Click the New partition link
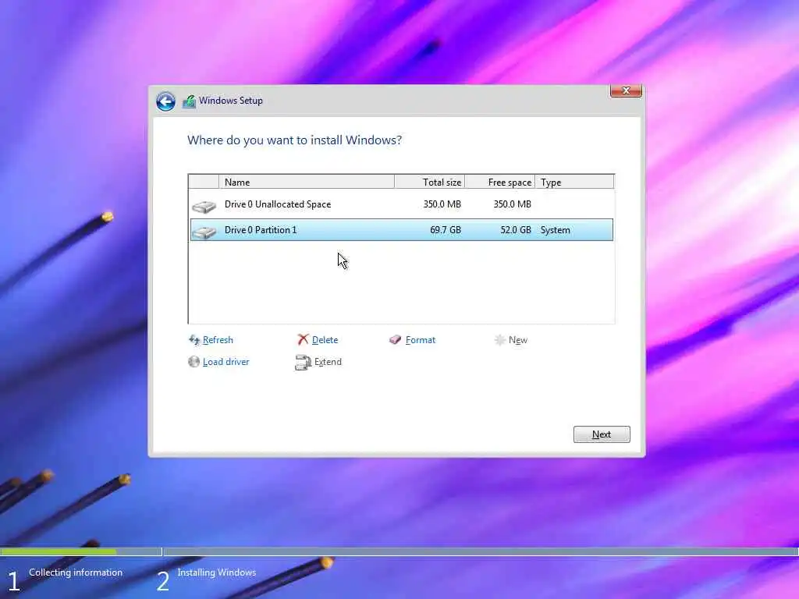This screenshot has height=599, width=799. (518, 340)
